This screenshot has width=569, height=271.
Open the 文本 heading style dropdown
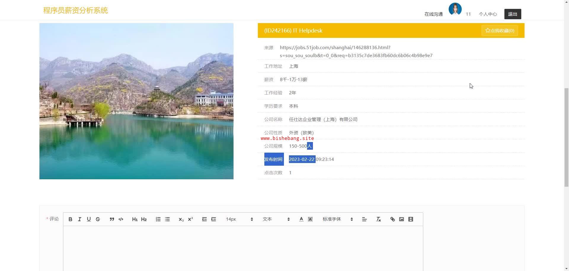point(276,219)
